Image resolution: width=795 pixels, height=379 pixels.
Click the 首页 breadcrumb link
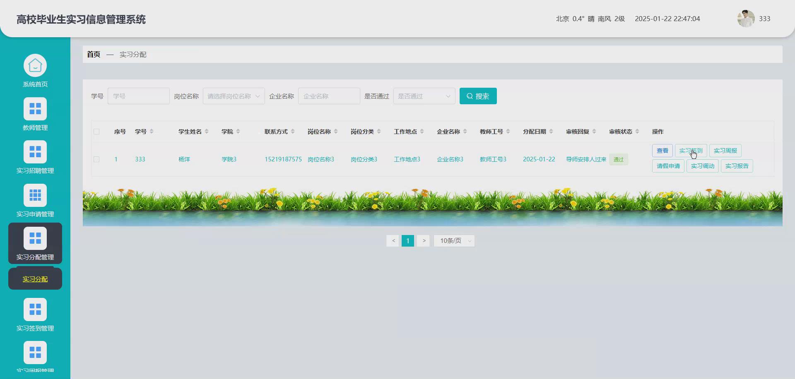tap(93, 54)
